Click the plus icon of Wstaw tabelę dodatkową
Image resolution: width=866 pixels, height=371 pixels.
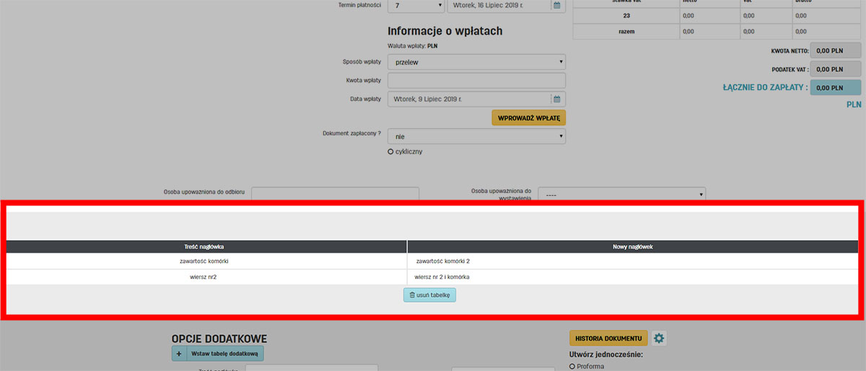coord(179,354)
